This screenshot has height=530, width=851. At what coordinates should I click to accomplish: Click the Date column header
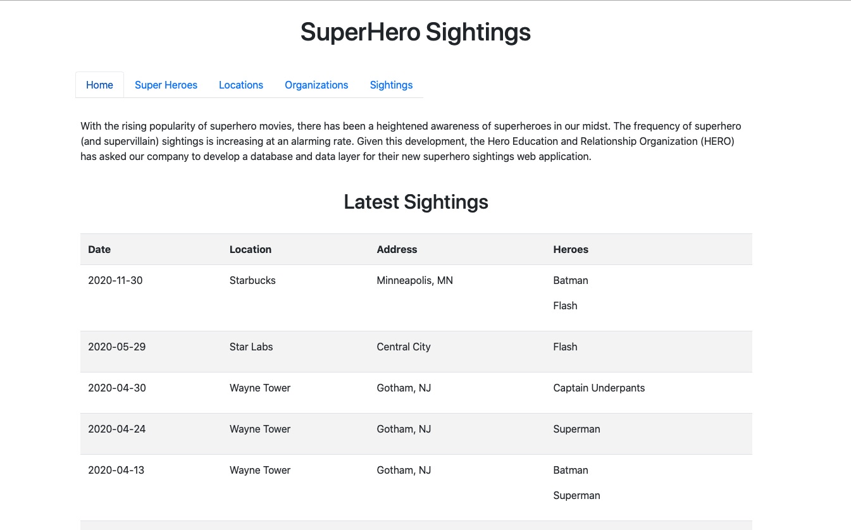(99, 249)
